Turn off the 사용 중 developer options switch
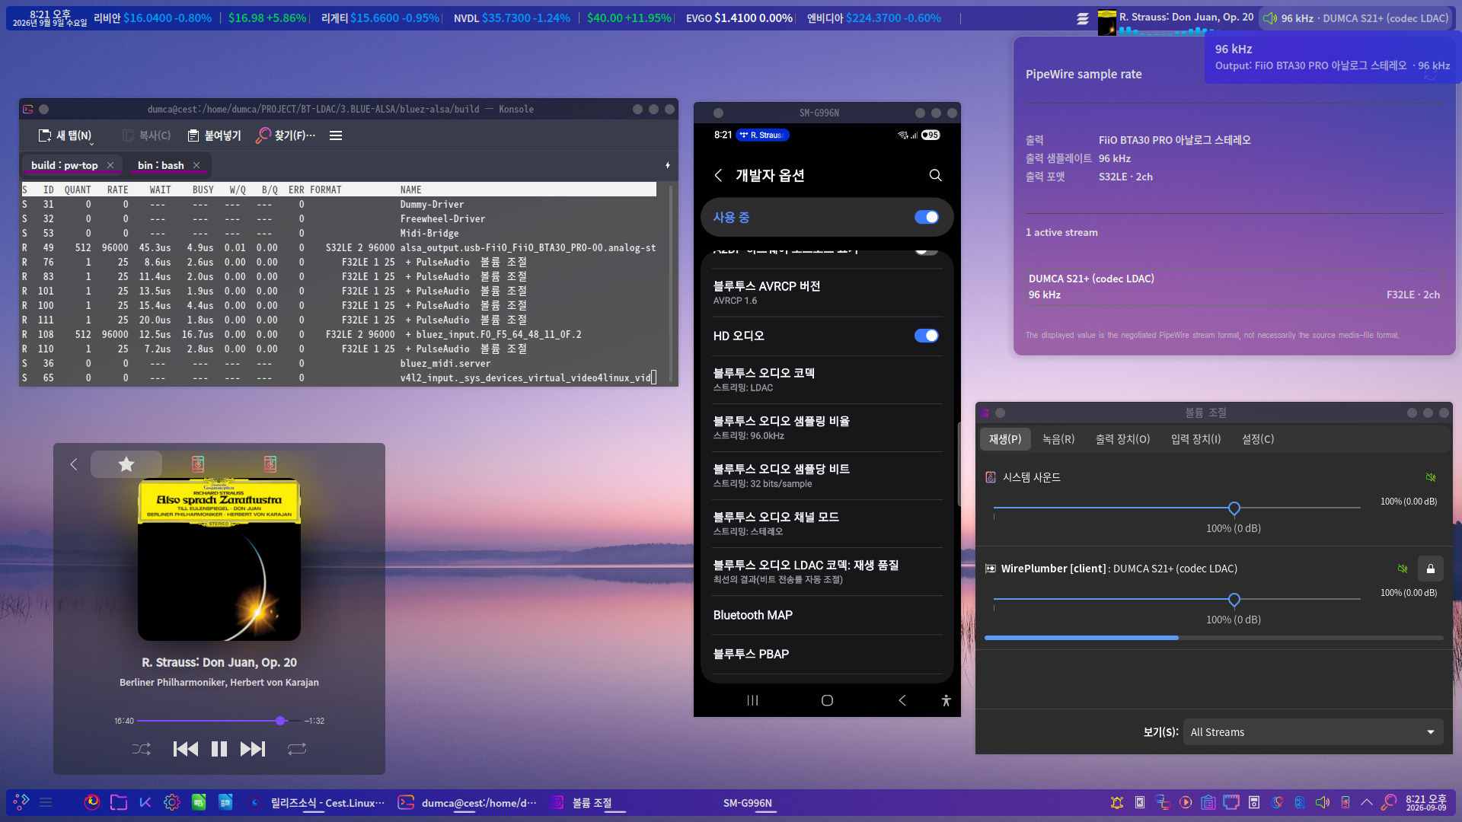The height and width of the screenshot is (822, 1462). 927,218
